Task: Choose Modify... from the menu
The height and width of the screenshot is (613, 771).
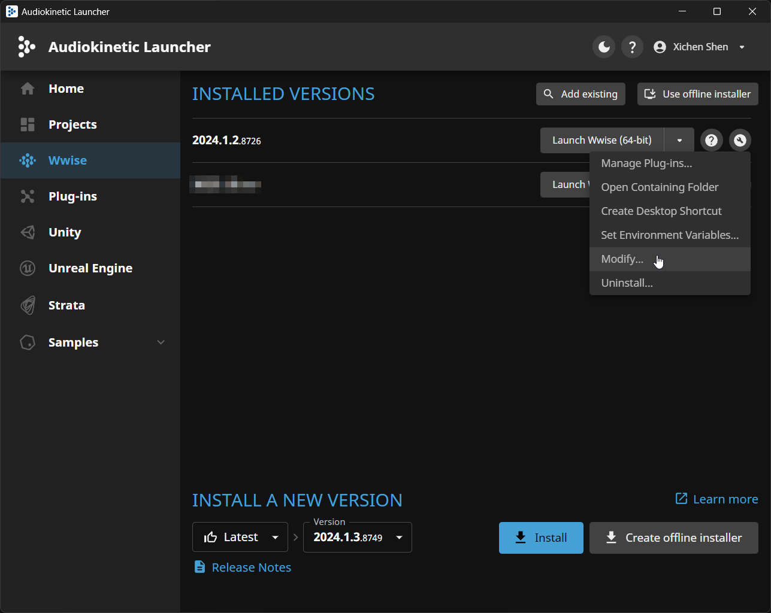Action: click(x=670, y=259)
